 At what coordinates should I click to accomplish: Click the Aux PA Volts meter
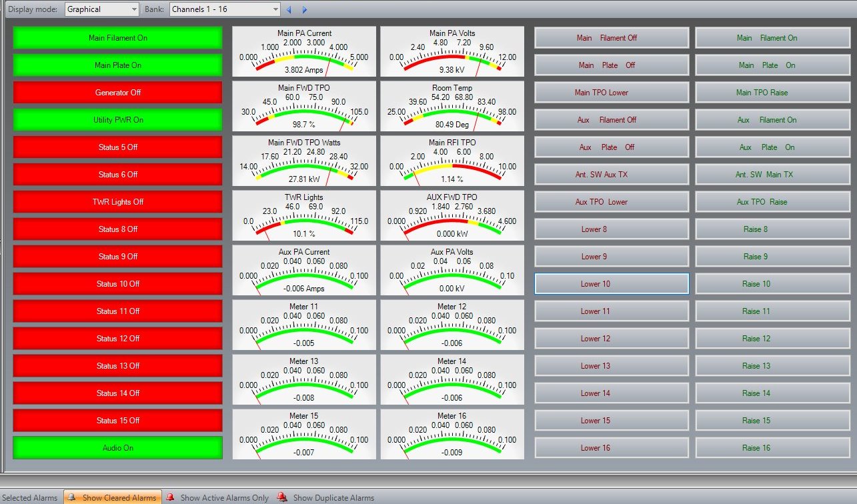(452, 270)
